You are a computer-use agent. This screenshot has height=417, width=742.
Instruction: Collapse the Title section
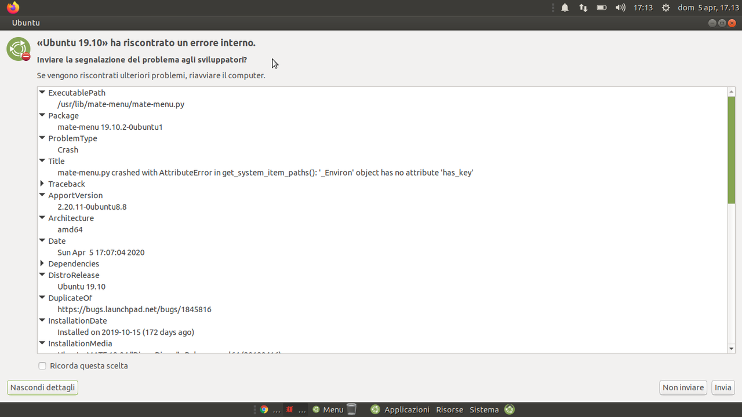[x=42, y=161]
